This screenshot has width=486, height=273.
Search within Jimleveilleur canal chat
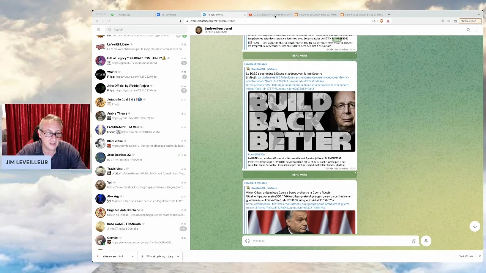pos(468,30)
